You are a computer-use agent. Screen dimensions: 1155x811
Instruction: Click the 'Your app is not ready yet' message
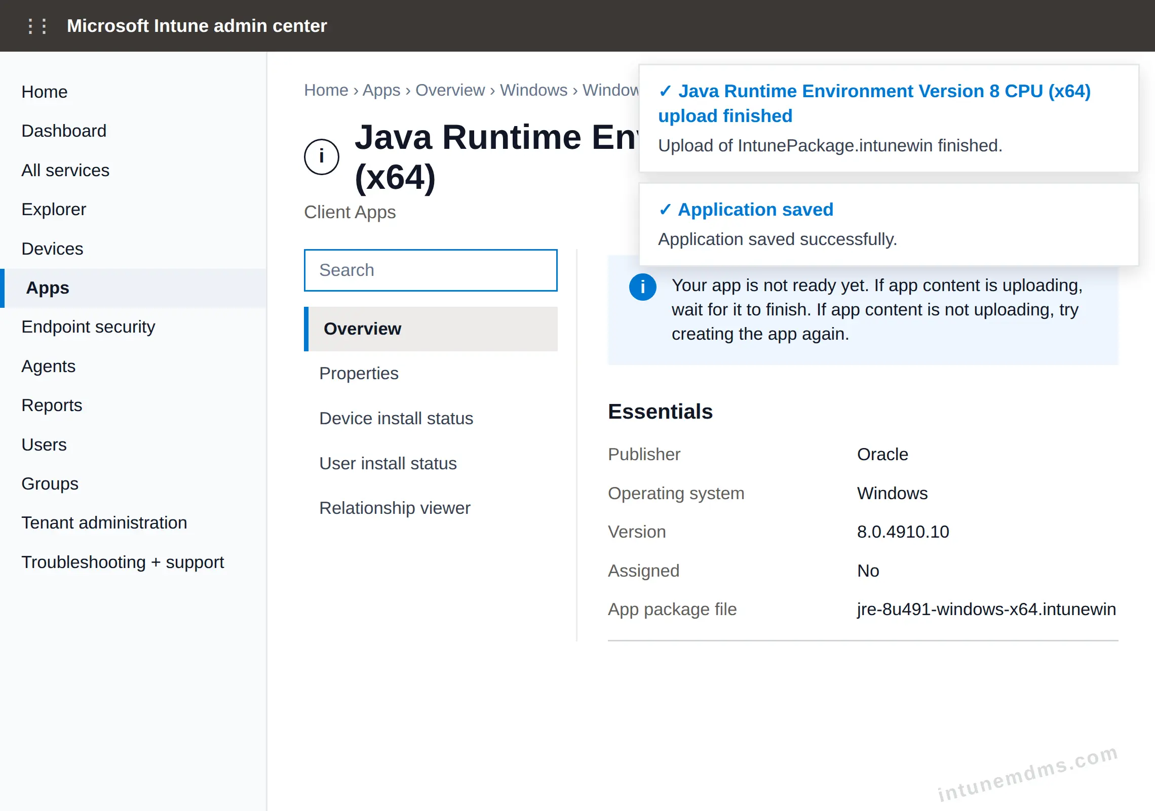pyautogui.click(x=877, y=310)
